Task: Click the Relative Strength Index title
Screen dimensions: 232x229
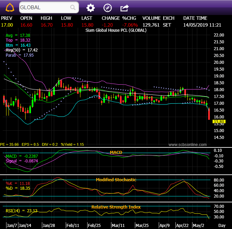Action: (116, 207)
